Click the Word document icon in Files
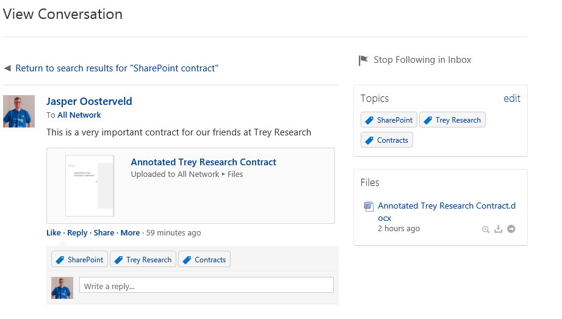The width and height of the screenshot is (562, 319). click(369, 206)
